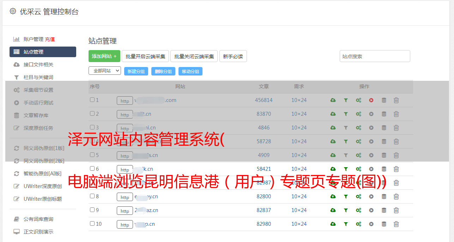Click play icon in row 2
Image resolution: width=454 pixels, height=242 pixels.
coord(371,114)
